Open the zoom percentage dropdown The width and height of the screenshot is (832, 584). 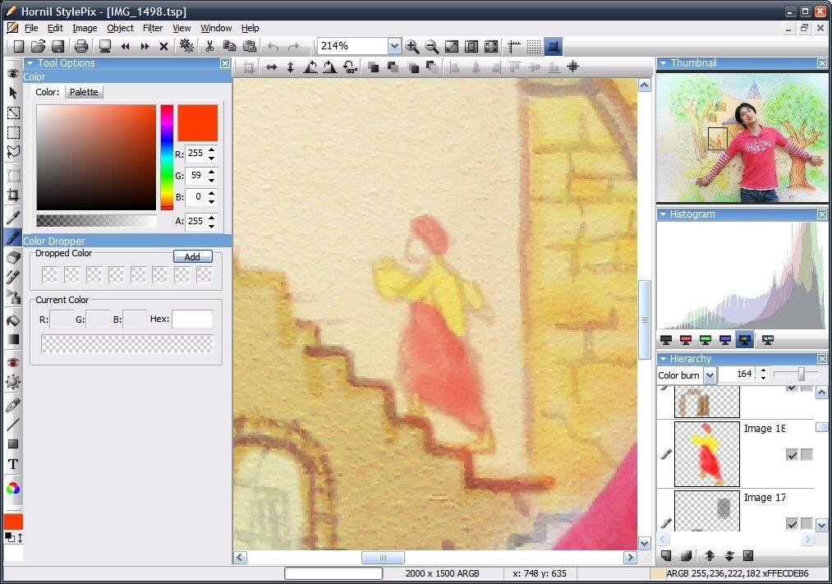[394, 46]
